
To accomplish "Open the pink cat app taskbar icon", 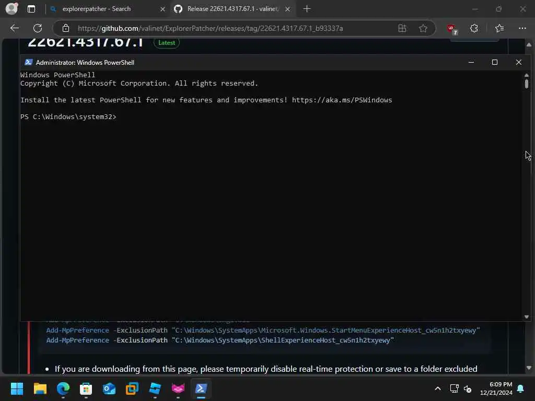I will [x=178, y=388].
